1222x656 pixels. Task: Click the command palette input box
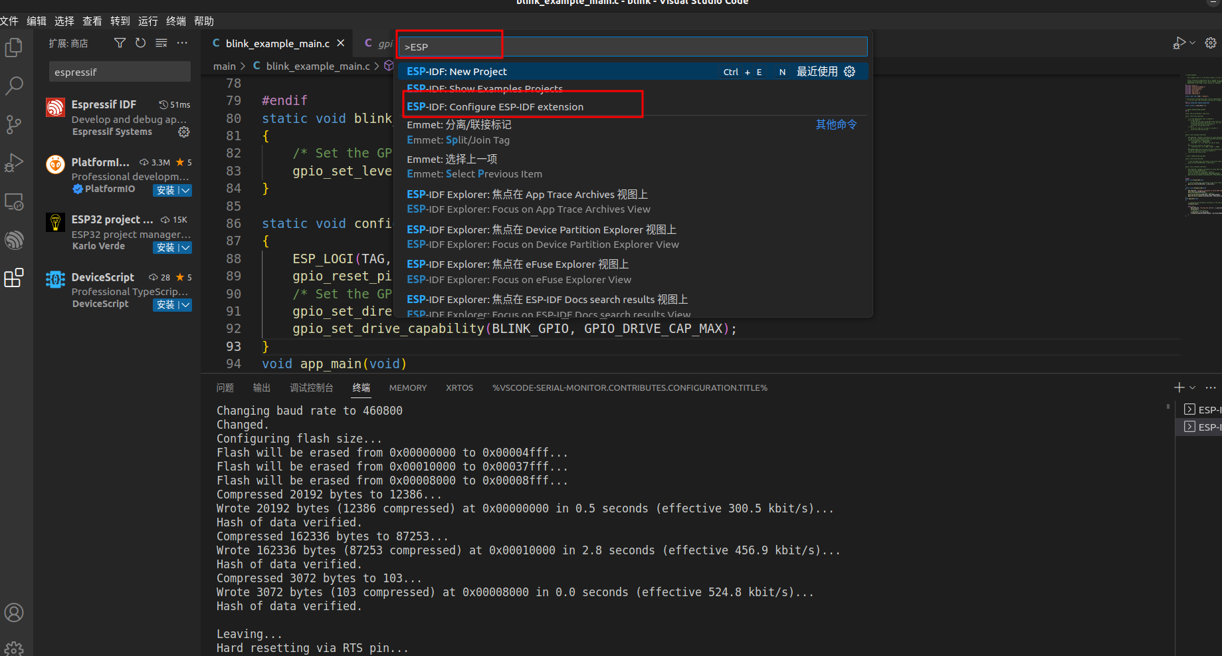pos(633,47)
